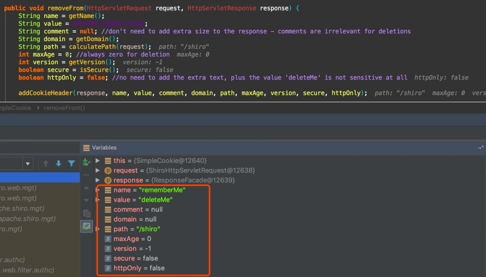Click the field icon beside 'domain = null'
Viewport: 486px width, 277px height.
click(108, 219)
